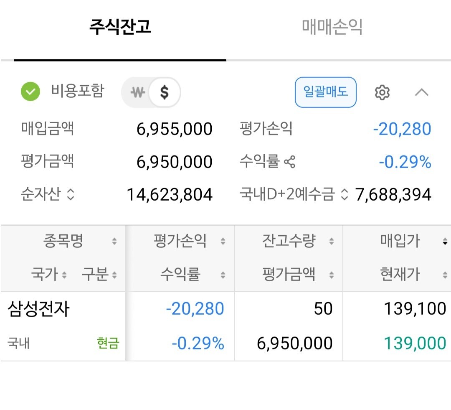Select the 주식잔고 tab
This screenshot has width=451, height=410.
pos(120,28)
